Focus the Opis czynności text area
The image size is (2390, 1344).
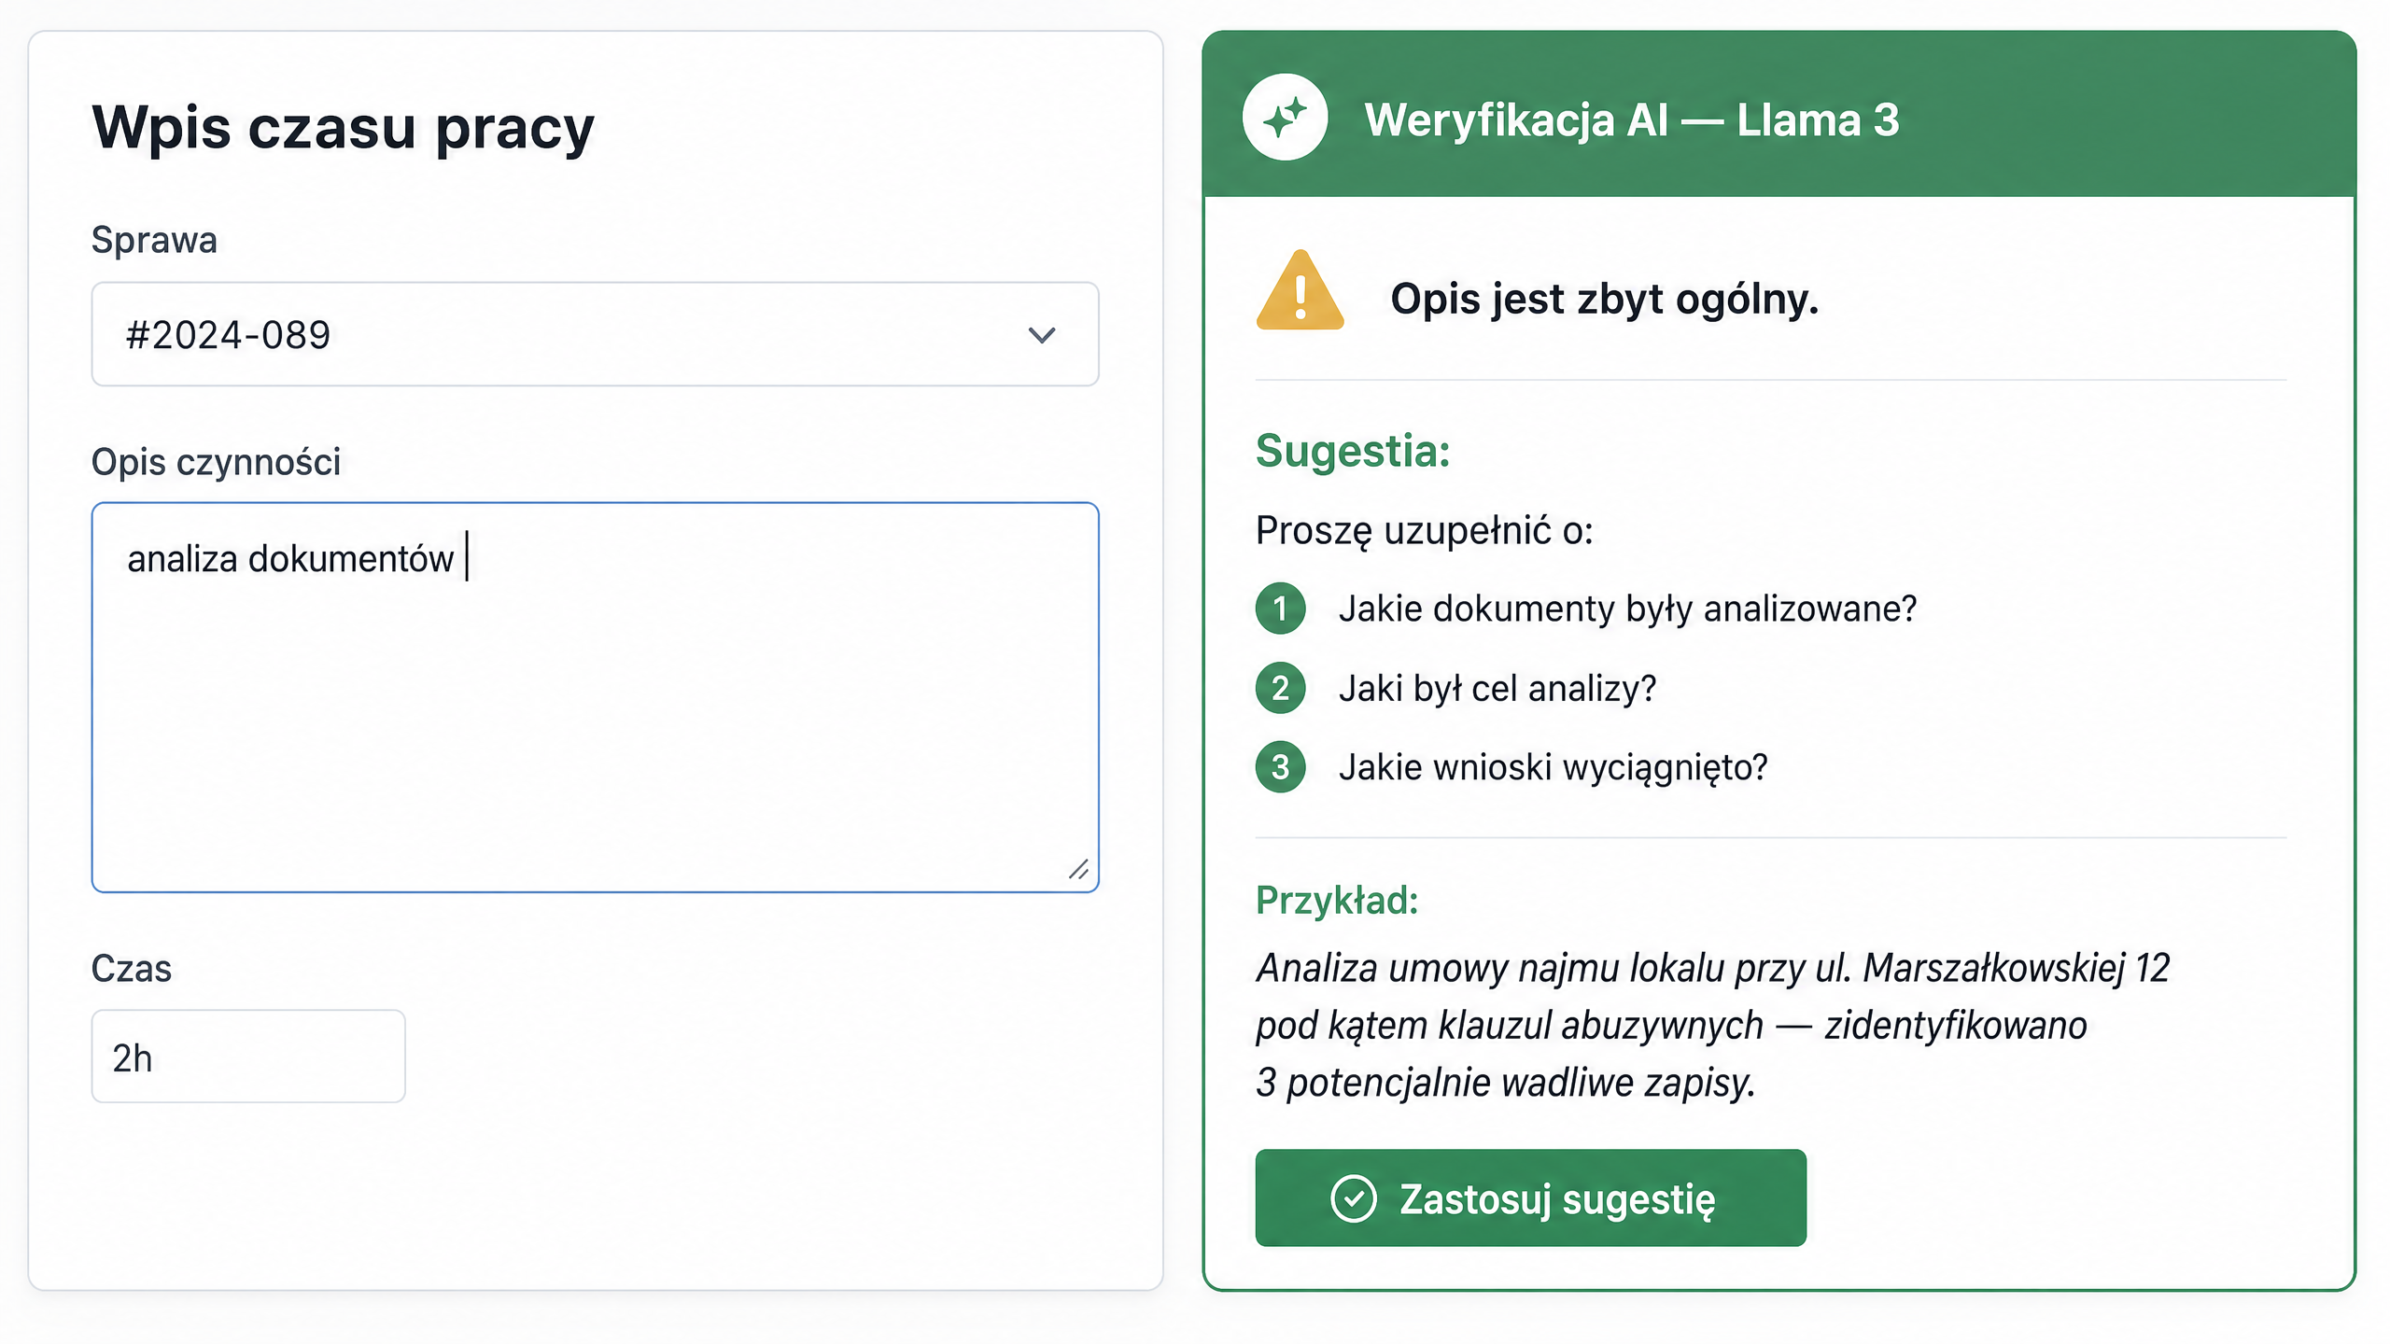pyautogui.click(x=595, y=697)
